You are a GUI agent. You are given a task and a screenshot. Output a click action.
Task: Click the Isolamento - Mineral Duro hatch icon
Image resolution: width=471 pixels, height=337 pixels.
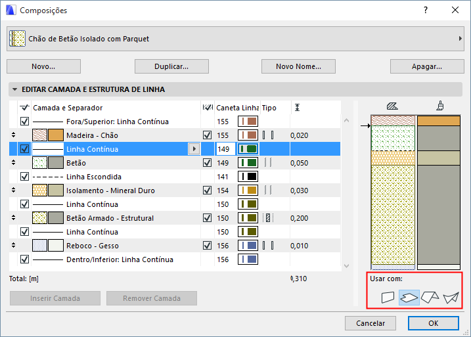point(39,191)
